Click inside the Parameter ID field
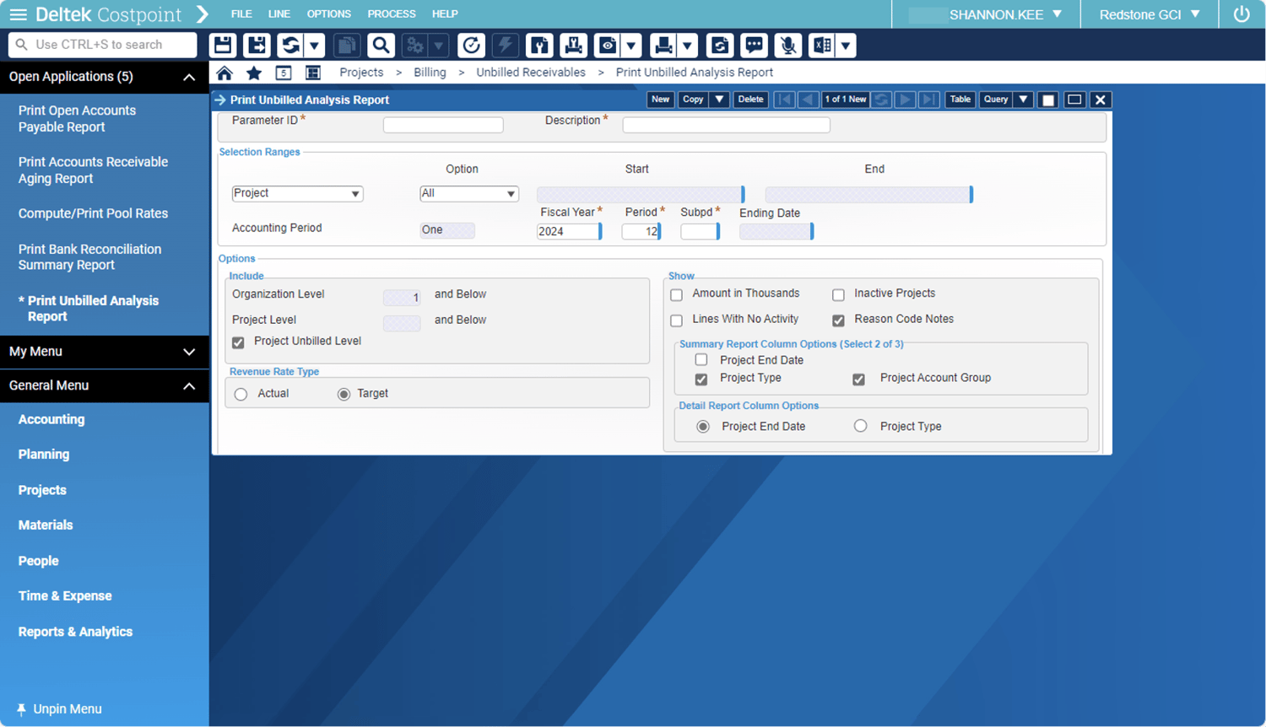This screenshot has width=1266, height=727. pyautogui.click(x=442, y=124)
